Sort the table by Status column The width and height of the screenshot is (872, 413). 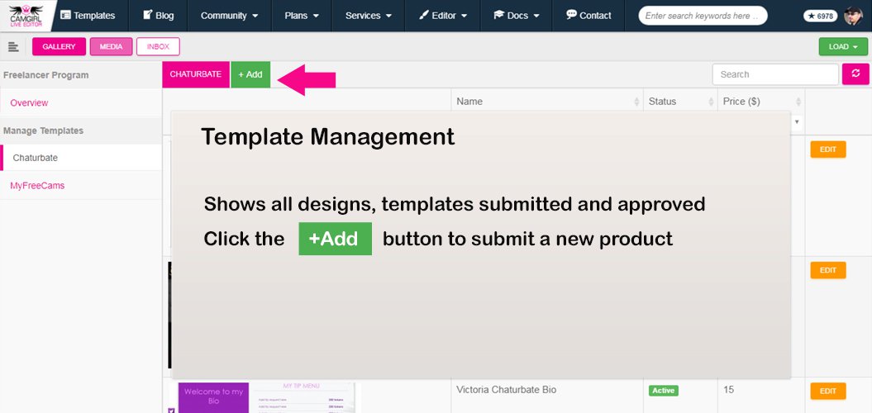tap(681, 102)
